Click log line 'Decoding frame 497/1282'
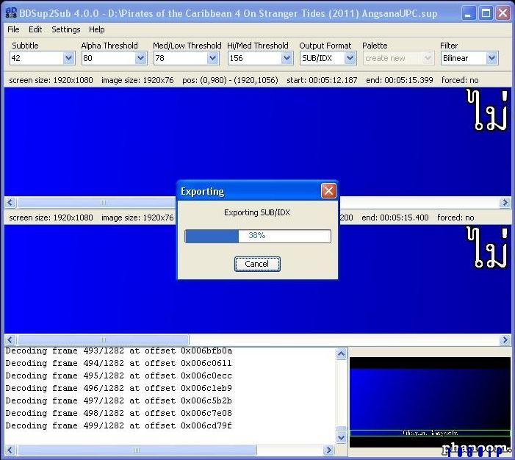515x460 pixels. click(x=119, y=401)
